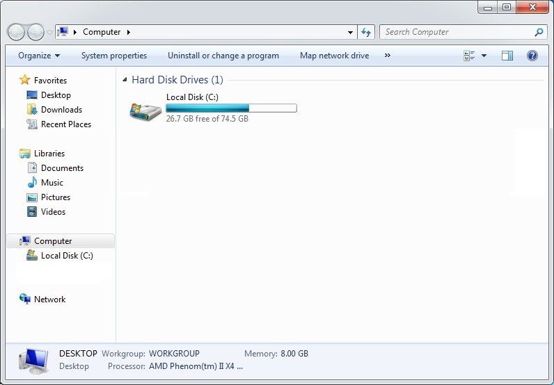This screenshot has width=554, height=385.
Task: Click the Change your view icon
Action: point(469,56)
